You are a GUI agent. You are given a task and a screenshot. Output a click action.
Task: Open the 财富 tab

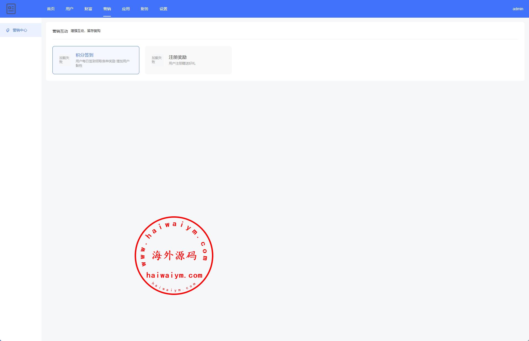tap(88, 9)
